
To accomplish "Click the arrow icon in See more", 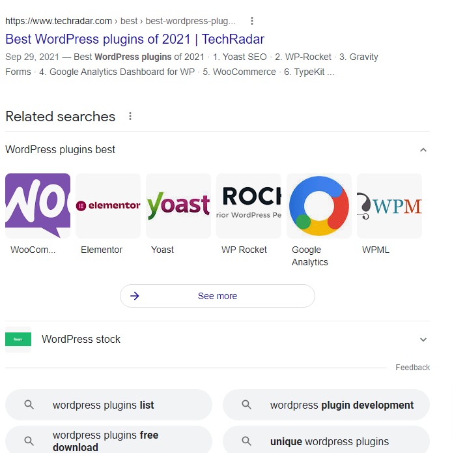I will click(135, 296).
